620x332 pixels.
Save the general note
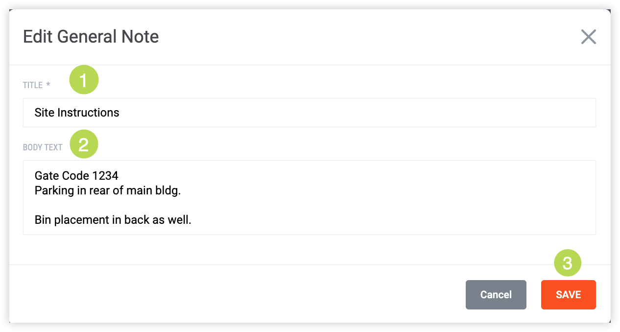pos(568,295)
